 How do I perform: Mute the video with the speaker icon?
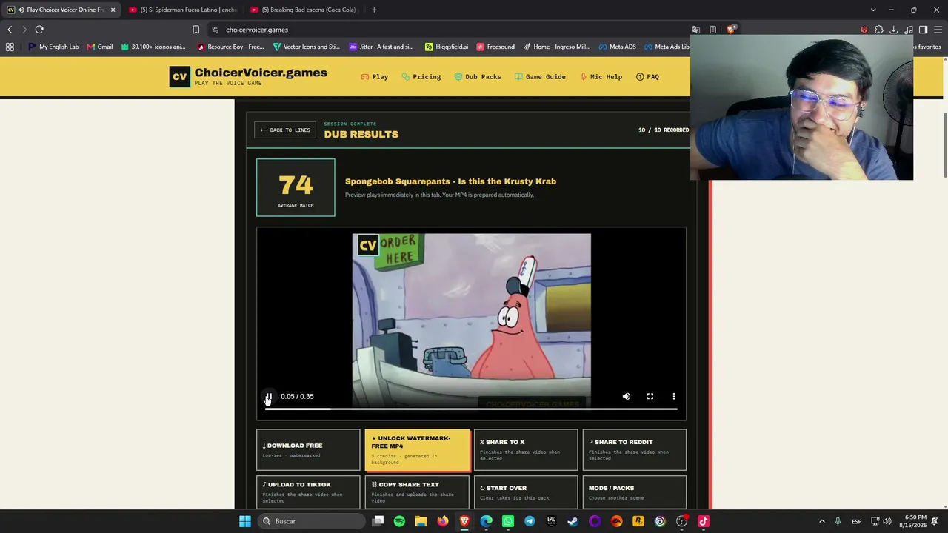pos(627,397)
